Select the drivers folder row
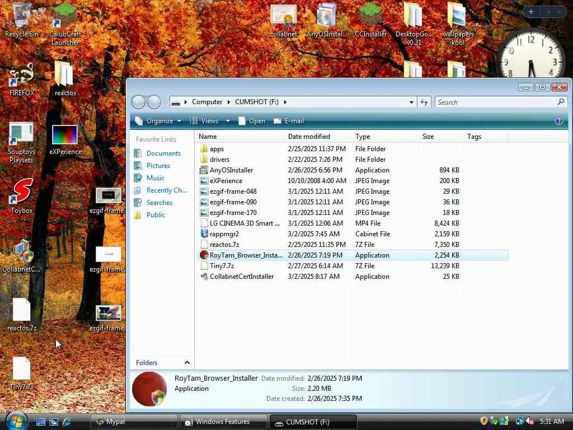 pyautogui.click(x=353, y=160)
